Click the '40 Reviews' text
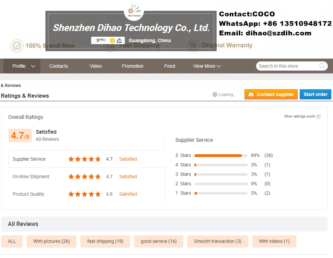Viewport: 333px width, 258px height. [x=47, y=139]
